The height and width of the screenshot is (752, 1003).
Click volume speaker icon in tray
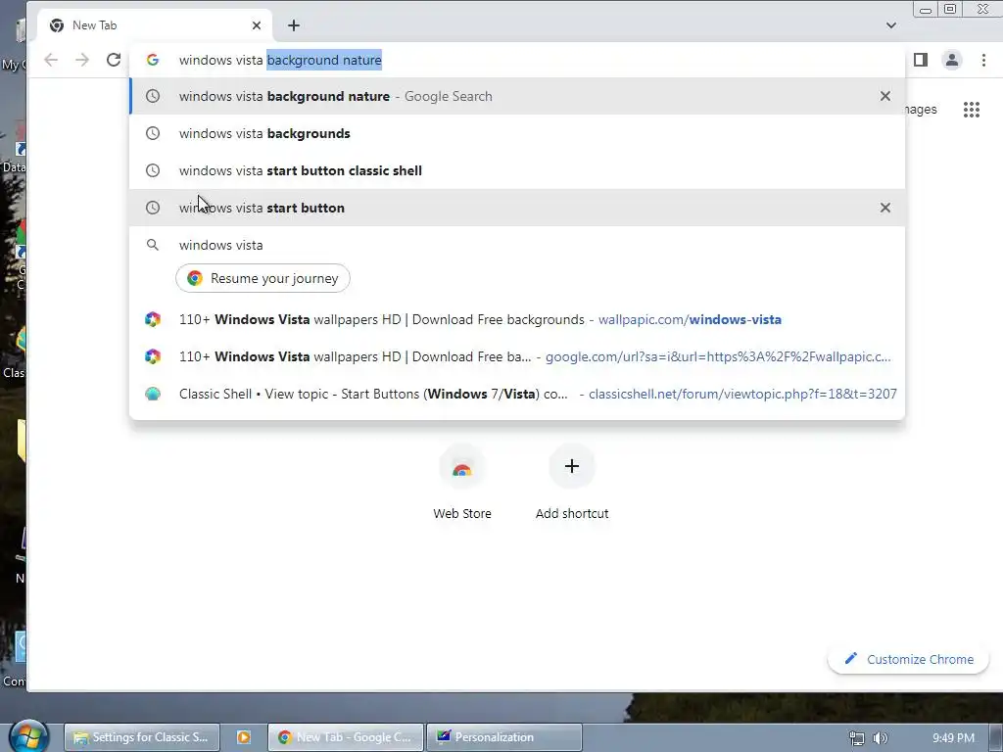pos(881,738)
